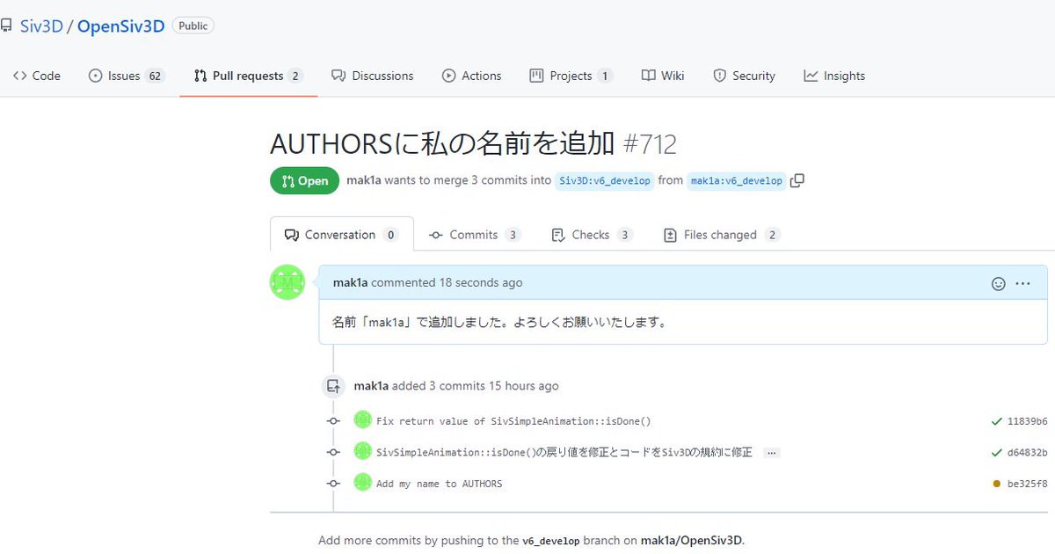Show check status checkmark for 11839b6
Viewport: 1055px width, 554px height.
coord(996,421)
